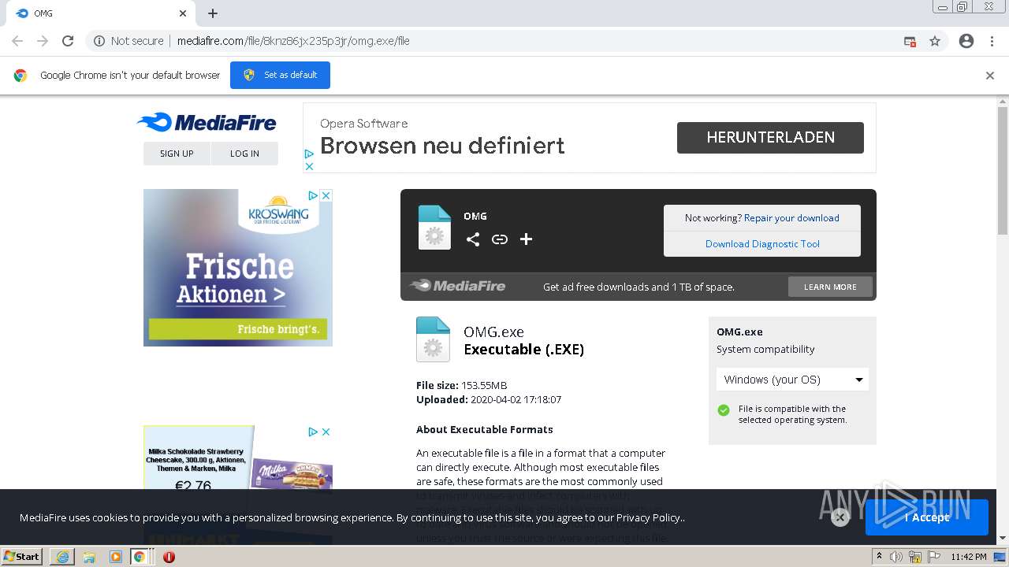Viewport: 1009px width, 567px height.
Task: Bookmark this page with the star icon
Action: pyautogui.click(x=935, y=41)
